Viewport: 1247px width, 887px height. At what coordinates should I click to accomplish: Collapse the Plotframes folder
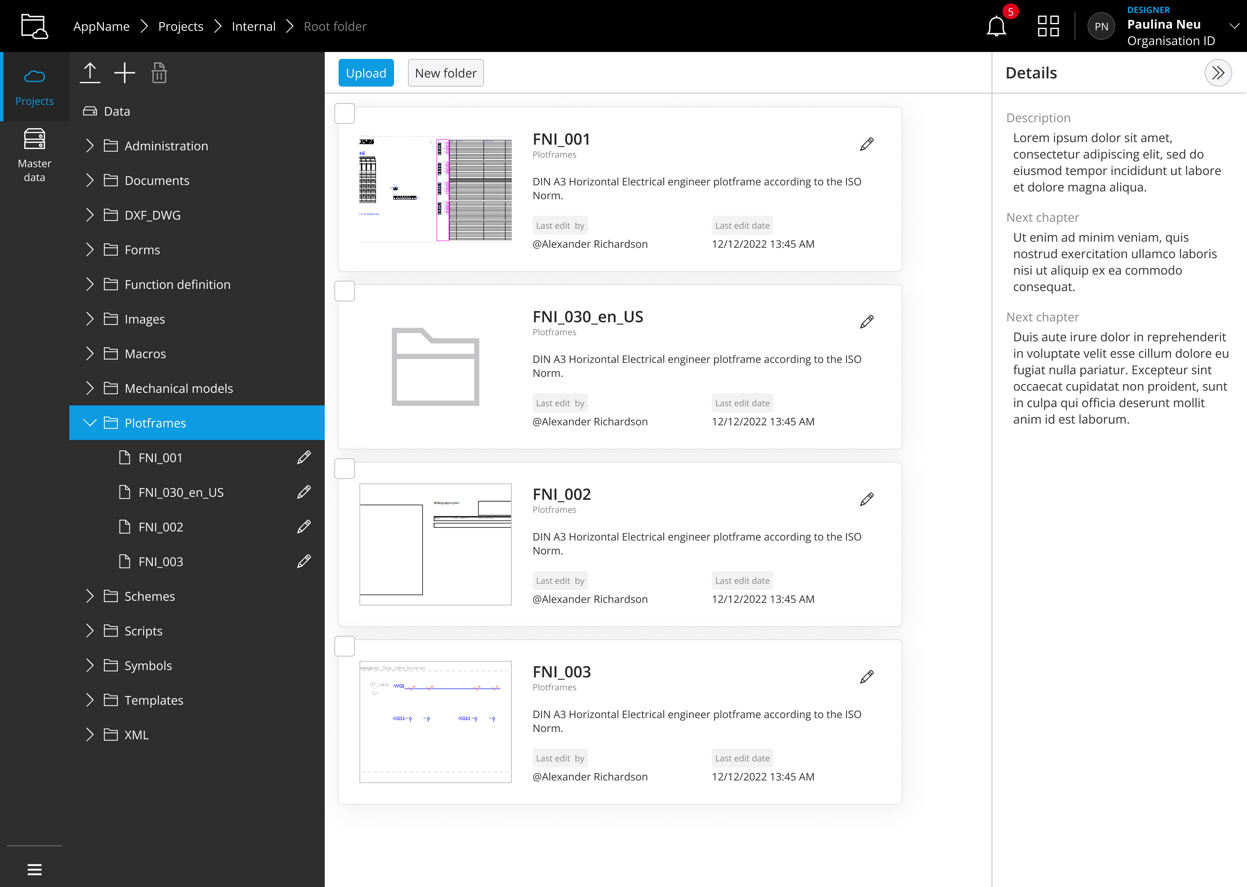[90, 423]
